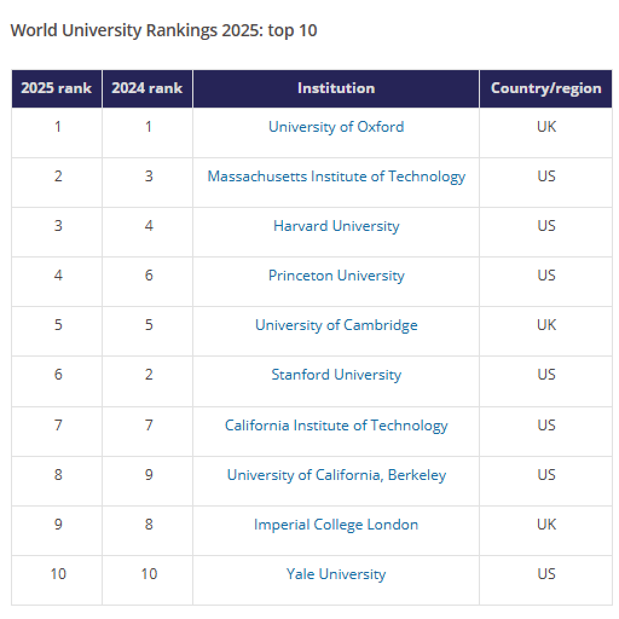Image resolution: width=619 pixels, height=619 pixels.
Task: Click 2024 rank '4' in Harvard row
Action: pos(149,226)
